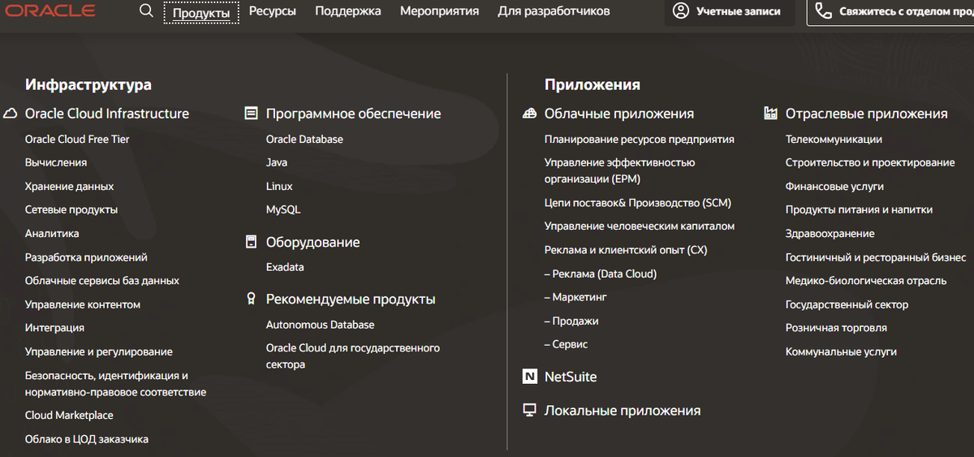Click the monitor icon beside Локальные приложения
Viewport: 974px width, 457px height.
point(529,410)
